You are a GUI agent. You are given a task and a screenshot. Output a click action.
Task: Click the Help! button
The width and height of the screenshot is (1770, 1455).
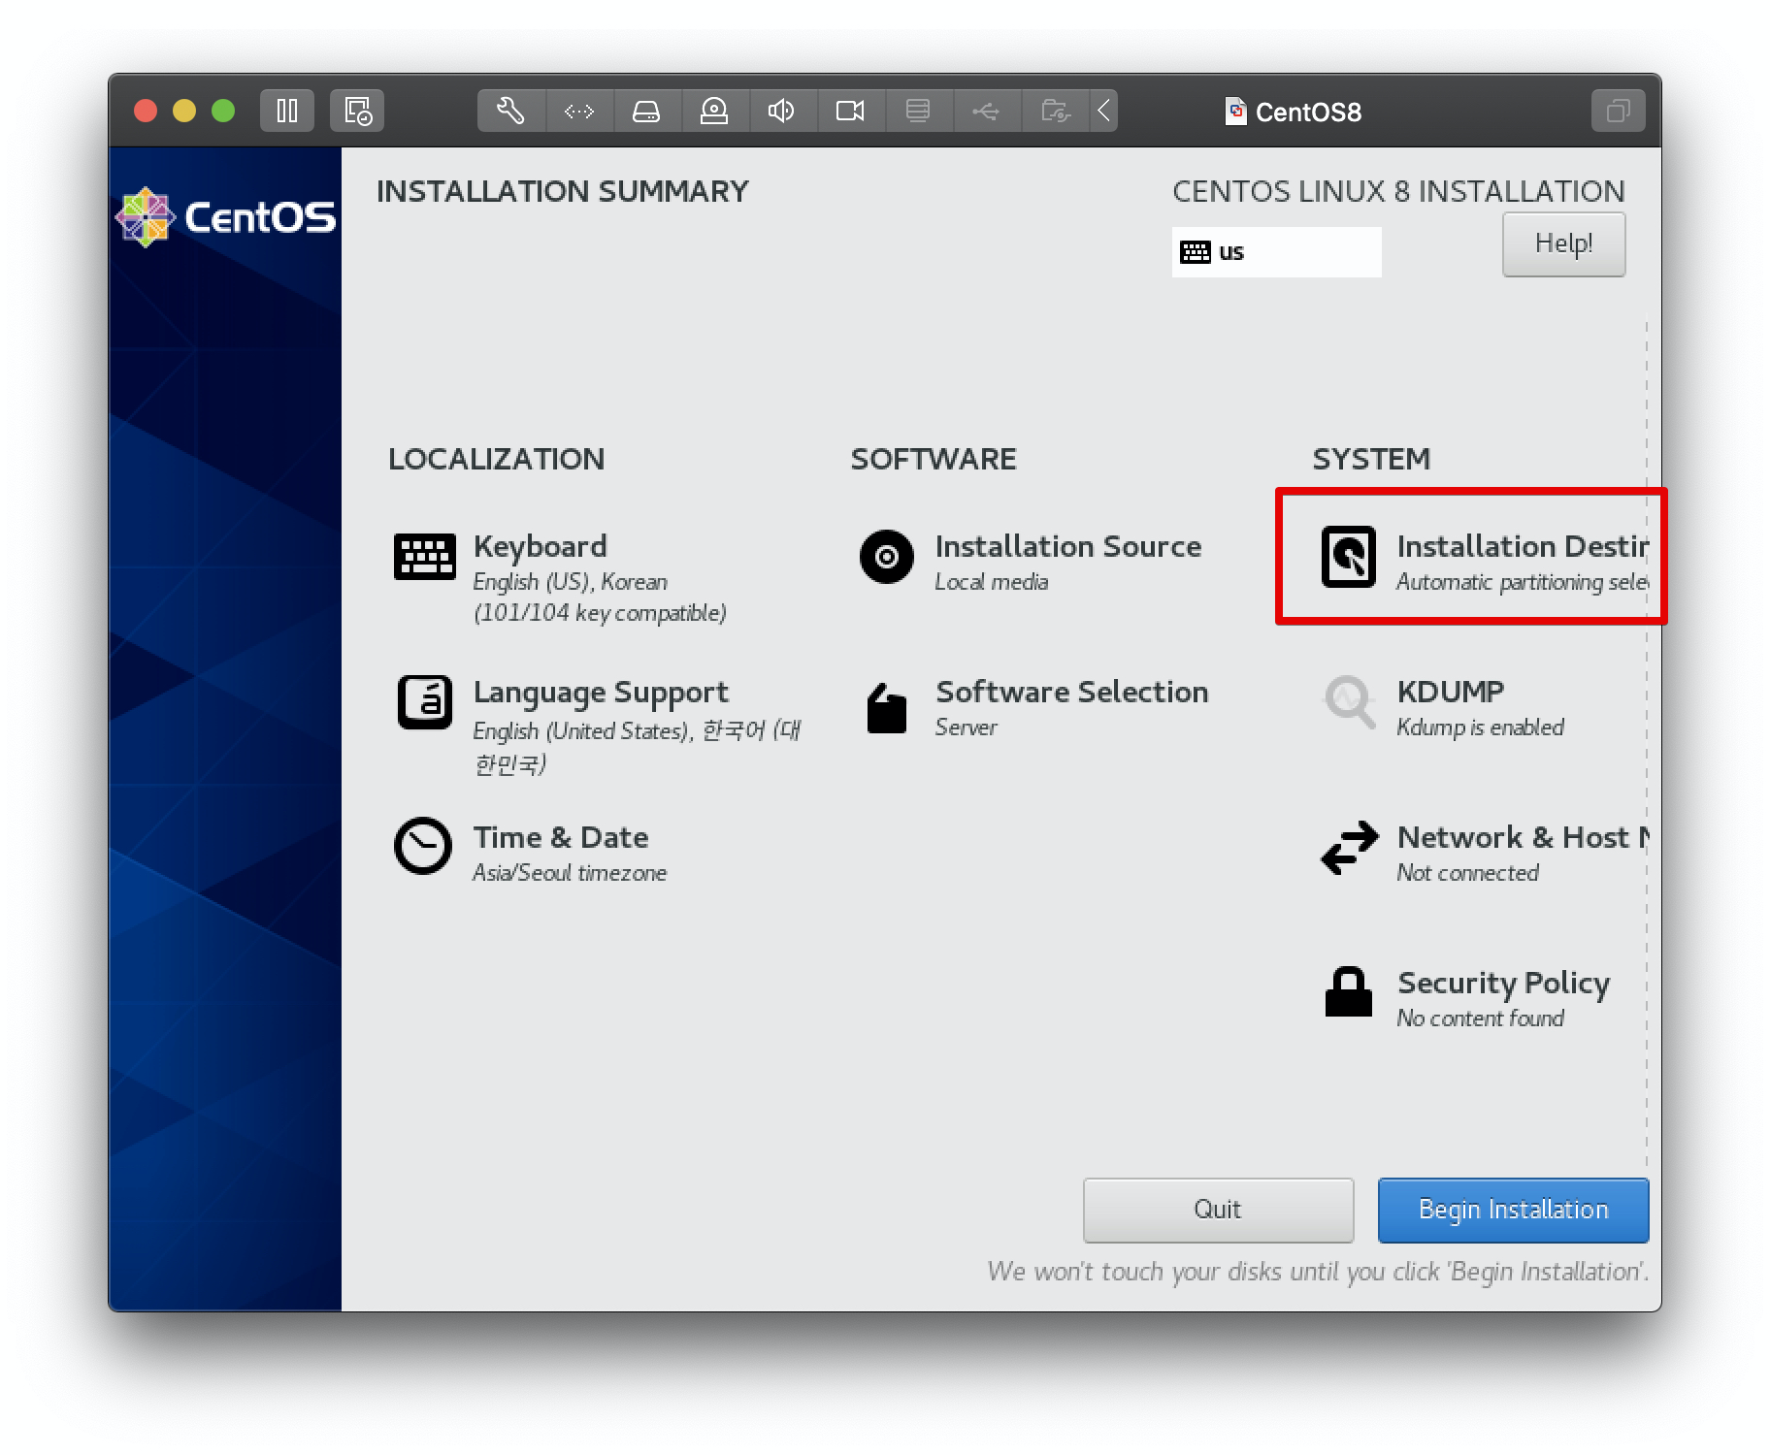(1563, 243)
